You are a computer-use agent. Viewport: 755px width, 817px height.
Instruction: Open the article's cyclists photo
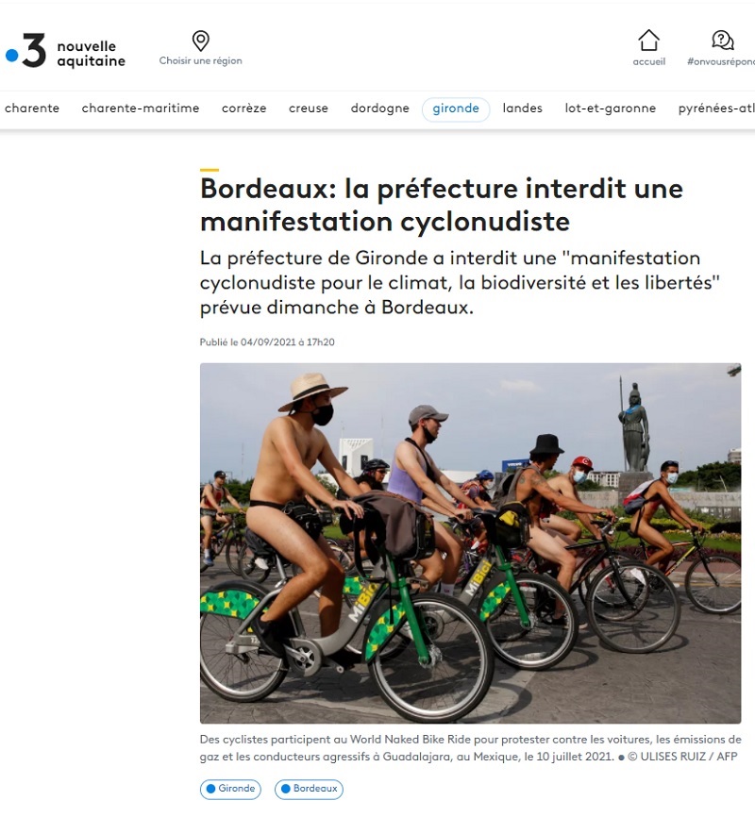tap(470, 542)
